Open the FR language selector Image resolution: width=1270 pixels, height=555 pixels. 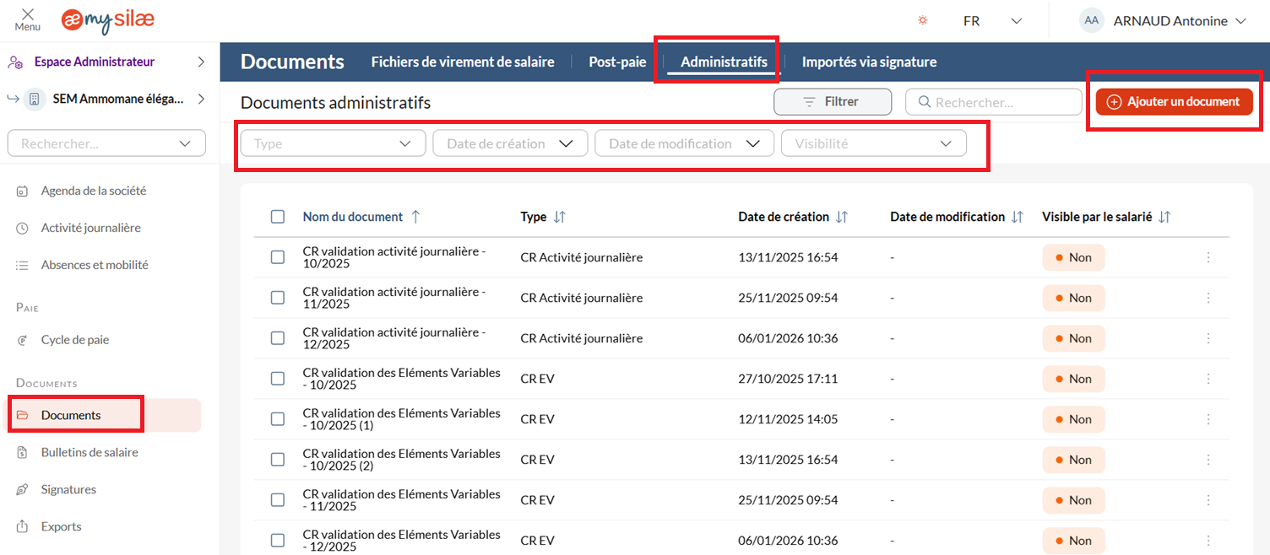click(992, 20)
